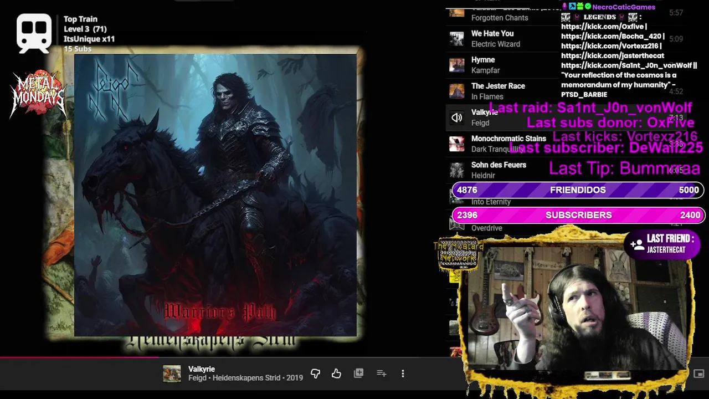The width and height of the screenshot is (709, 399).
Task: Click The Mustard Network logo
Action: 459,254
